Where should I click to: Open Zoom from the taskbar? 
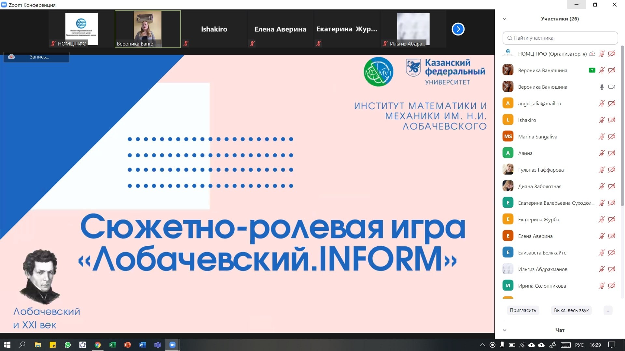(173, 345)
